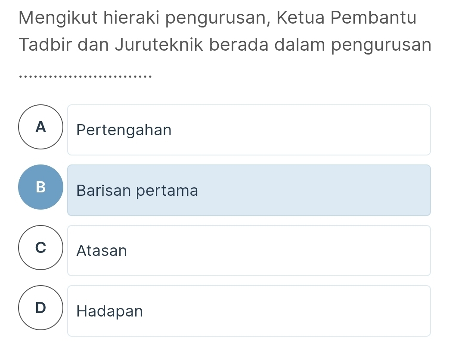
Task: Click the "Hadapan" label text
Action: [x=109, y=311]
